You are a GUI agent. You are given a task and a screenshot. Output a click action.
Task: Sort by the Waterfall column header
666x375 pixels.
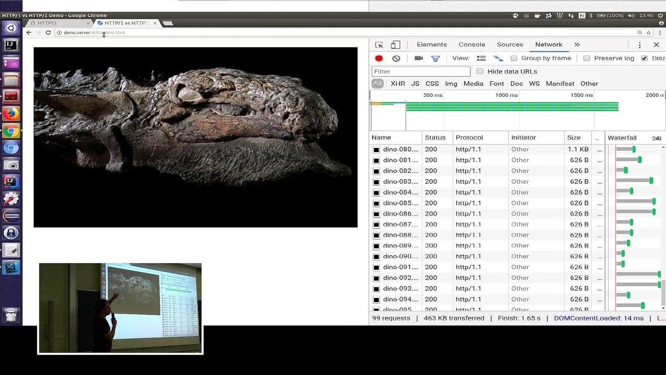pyautogui.click(x=636, y=137)
